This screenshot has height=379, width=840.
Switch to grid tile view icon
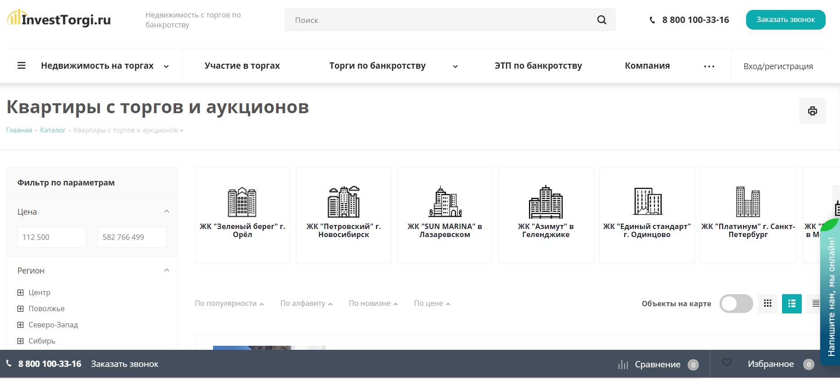(x=768, y=304)
